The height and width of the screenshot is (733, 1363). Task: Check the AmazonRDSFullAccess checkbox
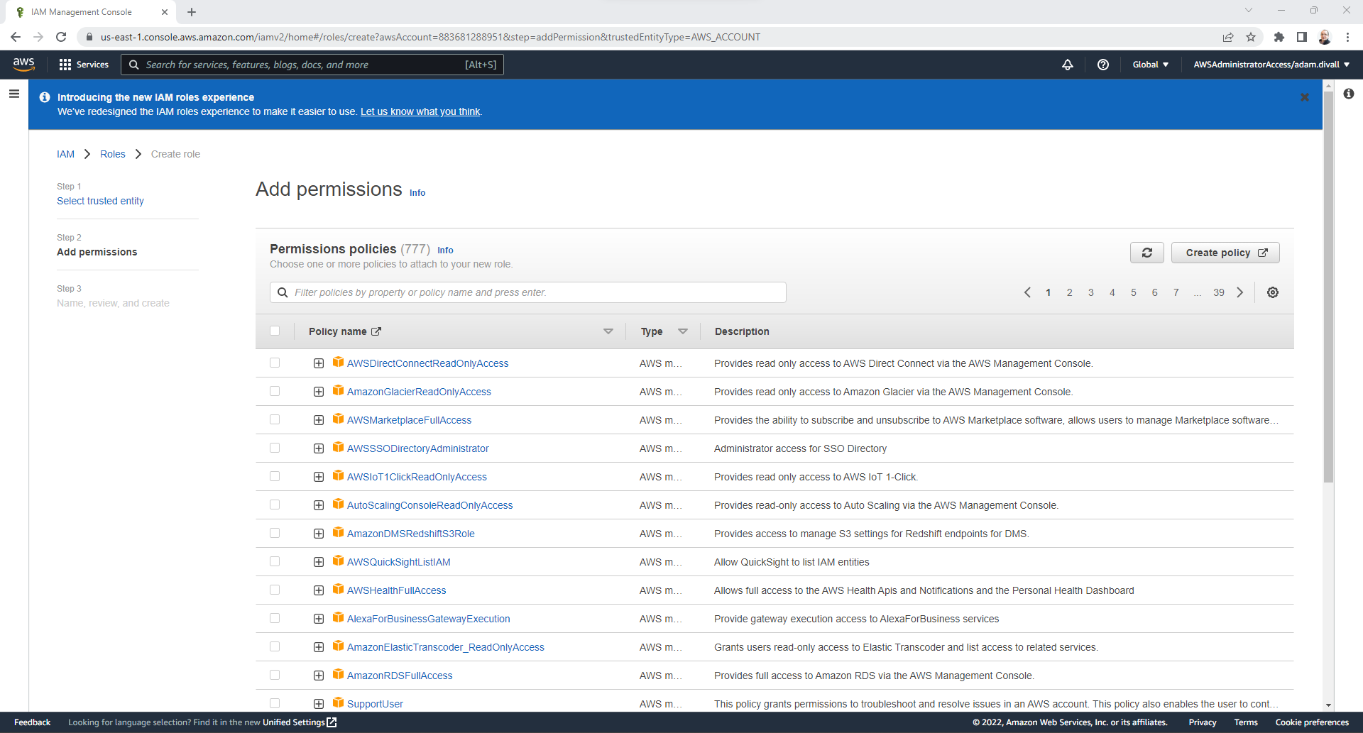(275, 675)
